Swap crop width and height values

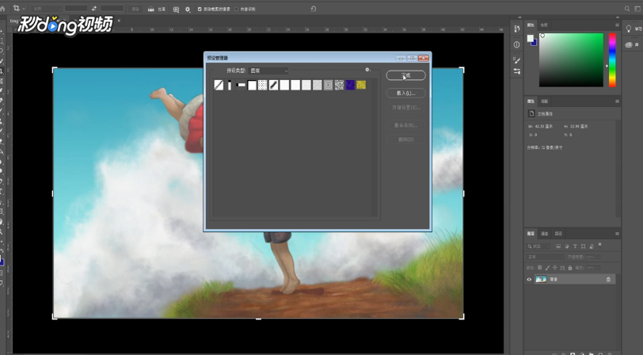[94, 9]
